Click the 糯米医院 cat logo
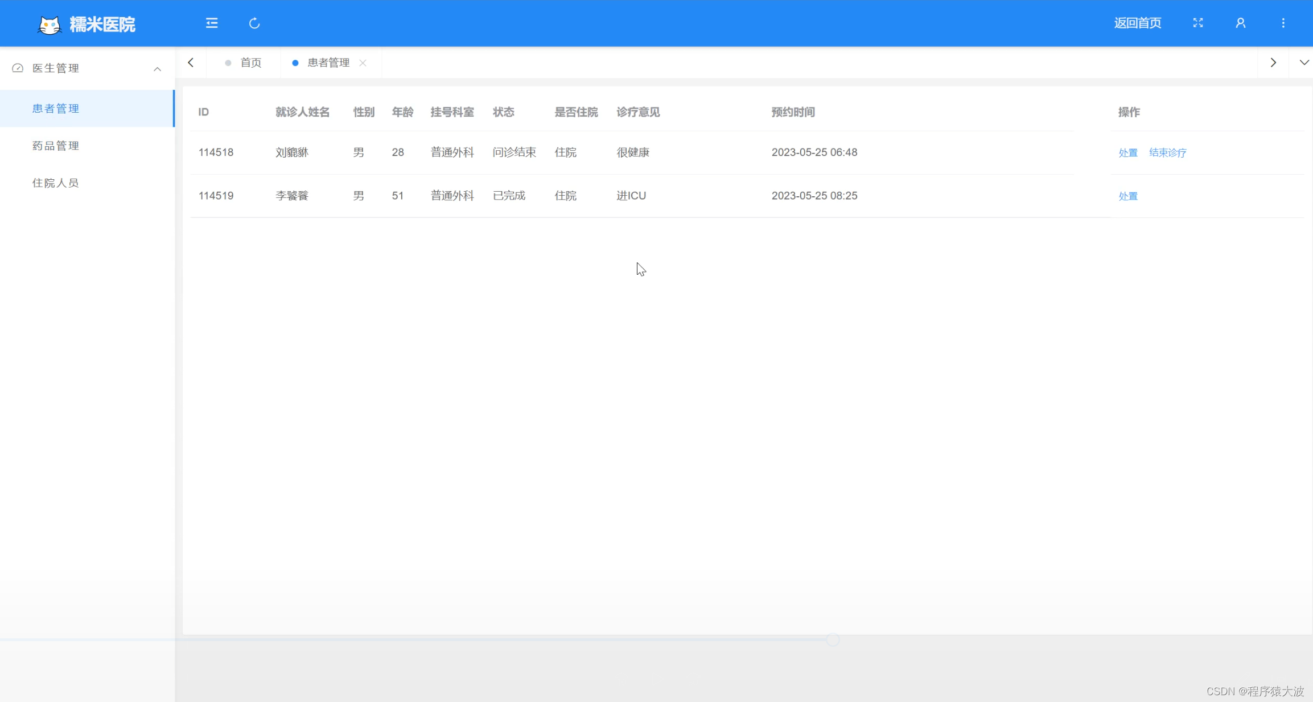 50,24
